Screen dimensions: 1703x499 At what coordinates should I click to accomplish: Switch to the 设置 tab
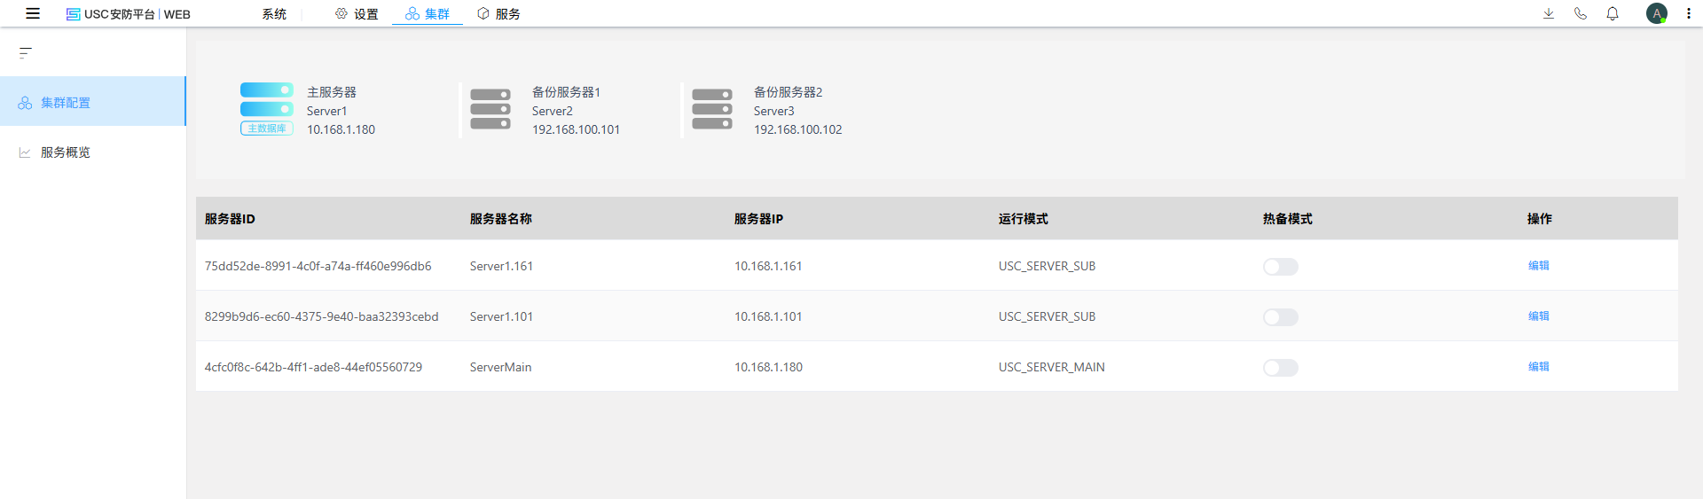click(357, 14)
